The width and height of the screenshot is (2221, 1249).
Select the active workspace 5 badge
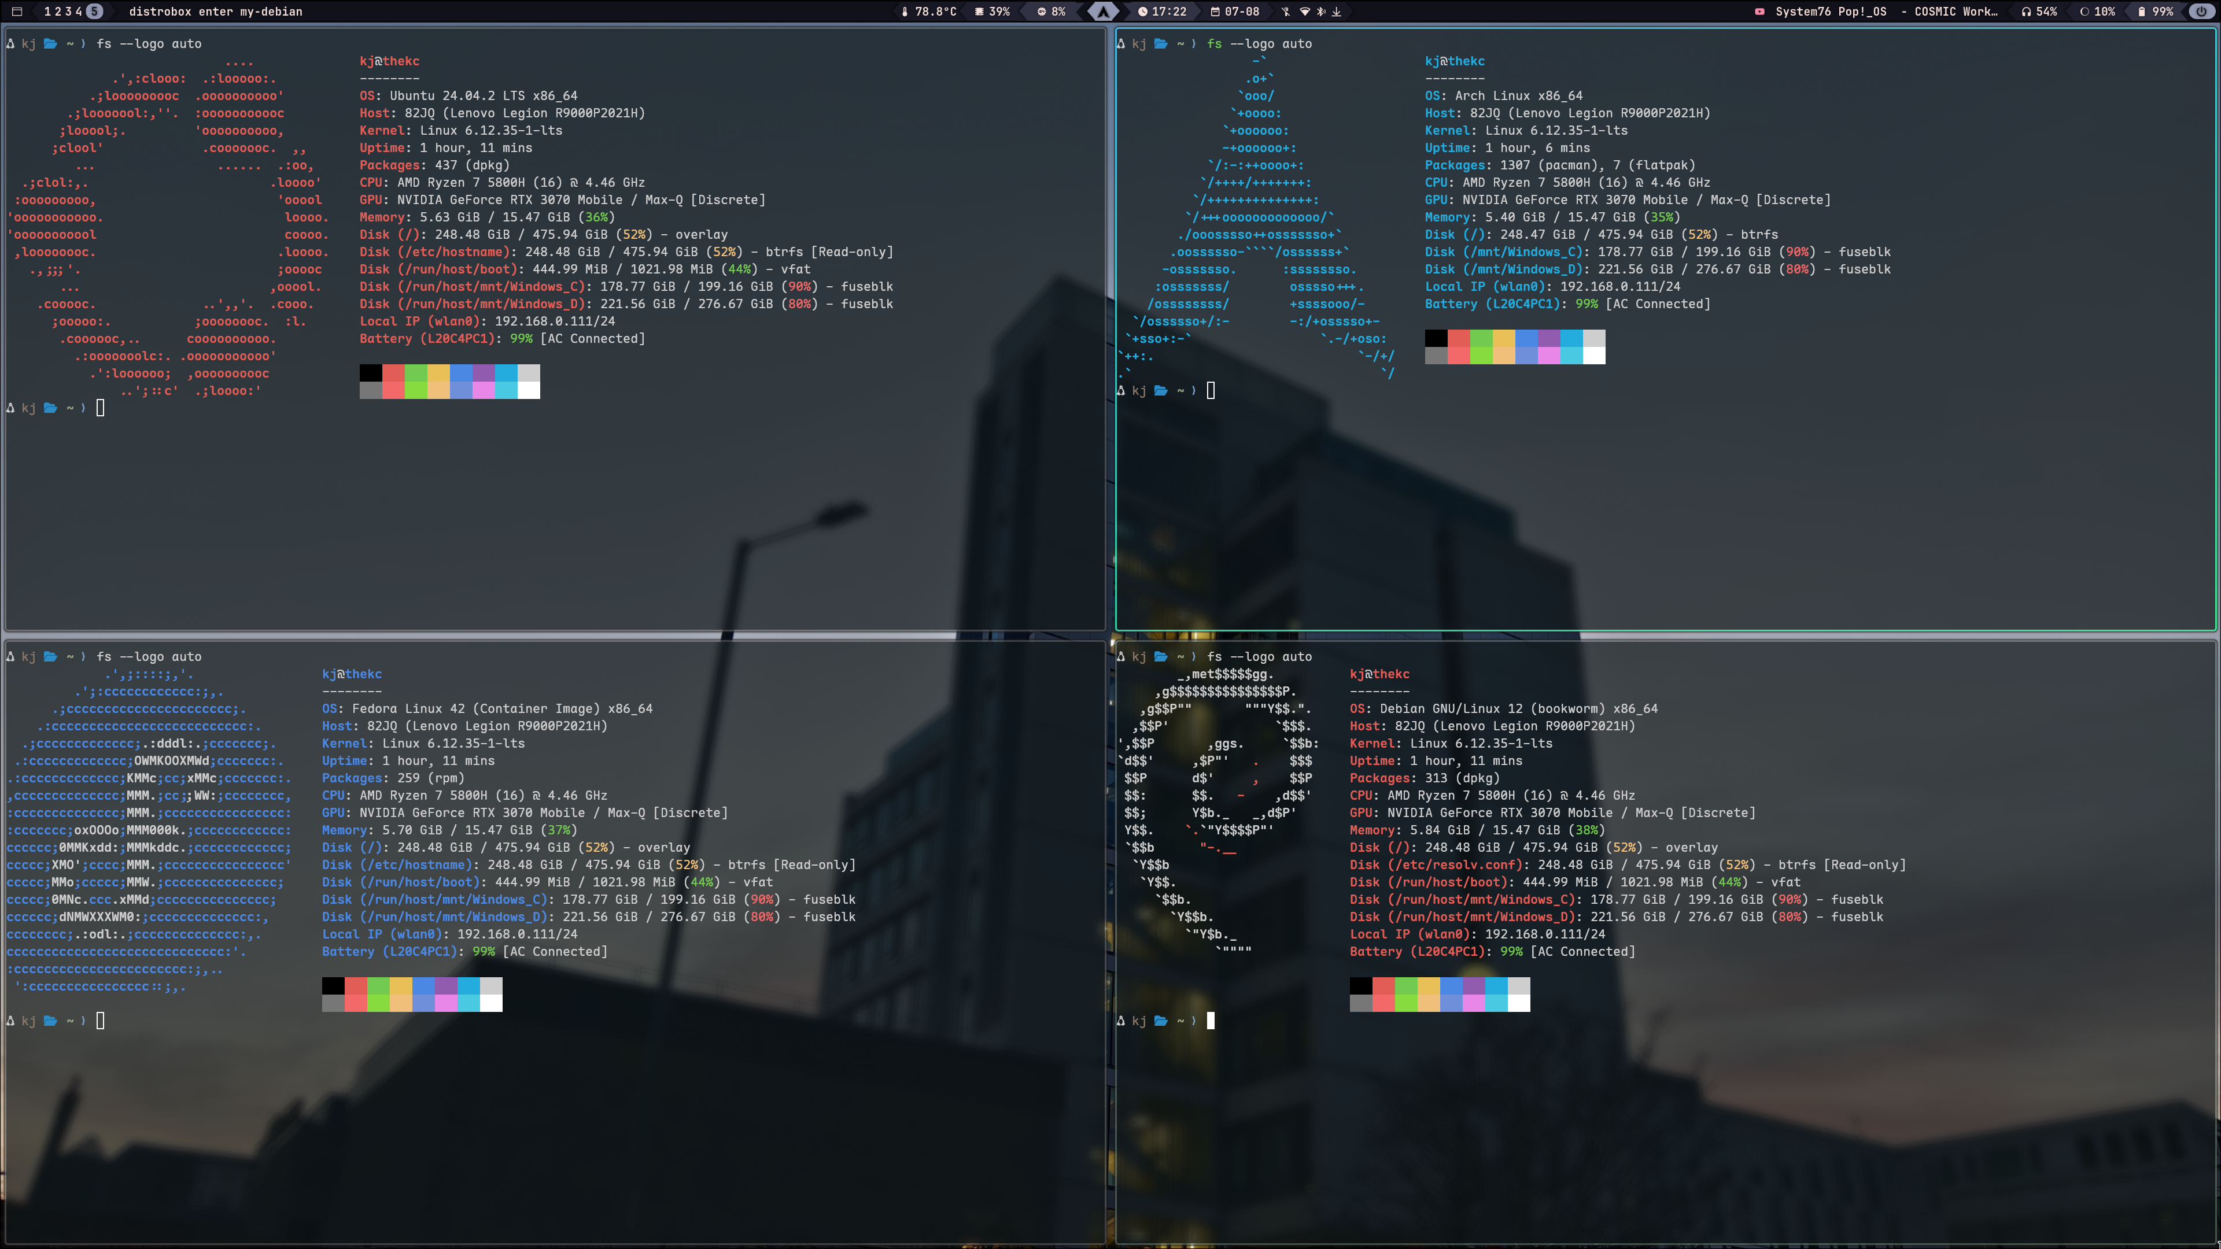[95, 11]
